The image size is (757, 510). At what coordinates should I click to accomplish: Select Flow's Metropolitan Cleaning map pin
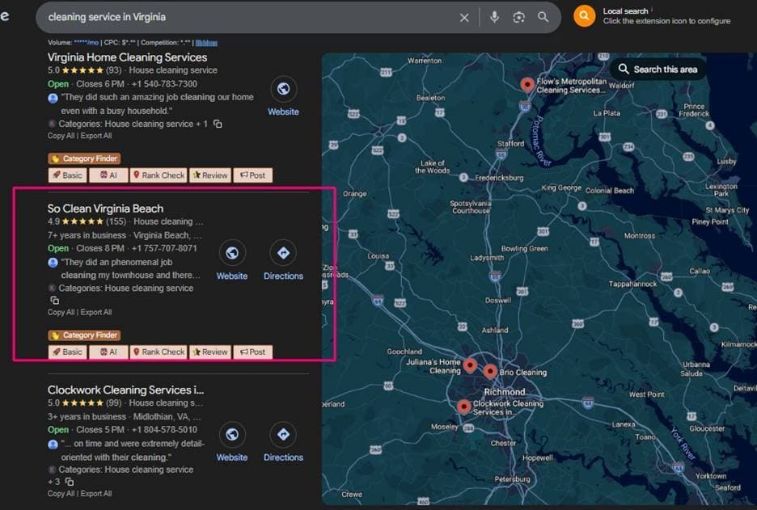pyautogui.click(x=527, y=84)
